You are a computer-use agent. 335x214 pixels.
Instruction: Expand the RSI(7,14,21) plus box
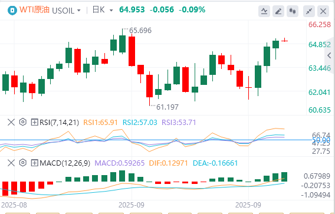(x=34, y=123)
